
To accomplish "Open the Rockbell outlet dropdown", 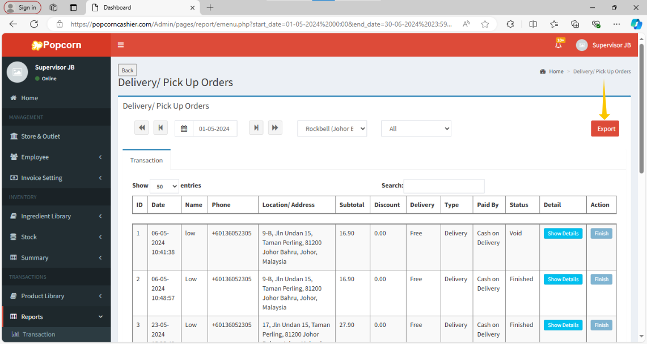I will click(332, 129).
